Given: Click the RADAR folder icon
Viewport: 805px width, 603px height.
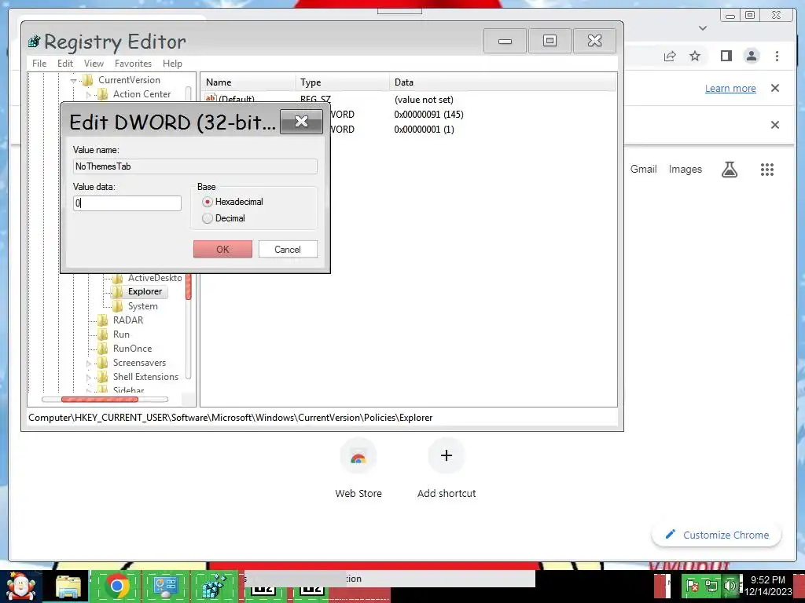Looking at the screenshot, I should [103, 320].
